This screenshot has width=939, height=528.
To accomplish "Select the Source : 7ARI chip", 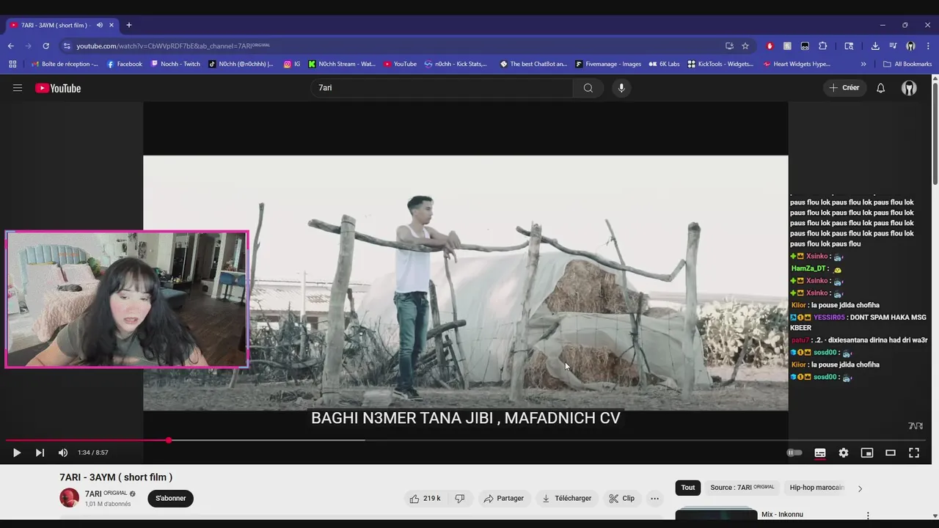I will click(x=742, y=488).
